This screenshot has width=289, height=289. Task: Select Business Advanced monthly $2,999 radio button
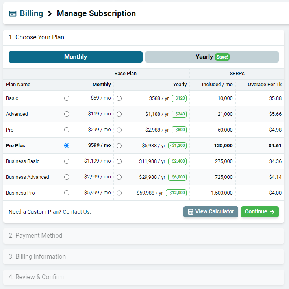point(67,177)
